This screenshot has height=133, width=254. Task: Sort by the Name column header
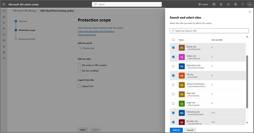coord(181,40)
